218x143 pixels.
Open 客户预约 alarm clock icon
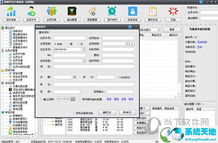tap(112, 11)
